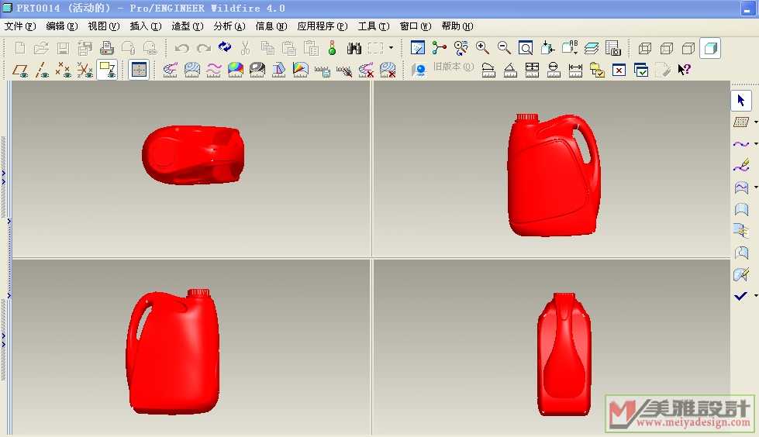Click the Slope analysis icon

click(301, 70)
